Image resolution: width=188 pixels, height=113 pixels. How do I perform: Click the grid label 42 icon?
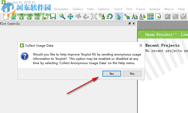(183, 16)
